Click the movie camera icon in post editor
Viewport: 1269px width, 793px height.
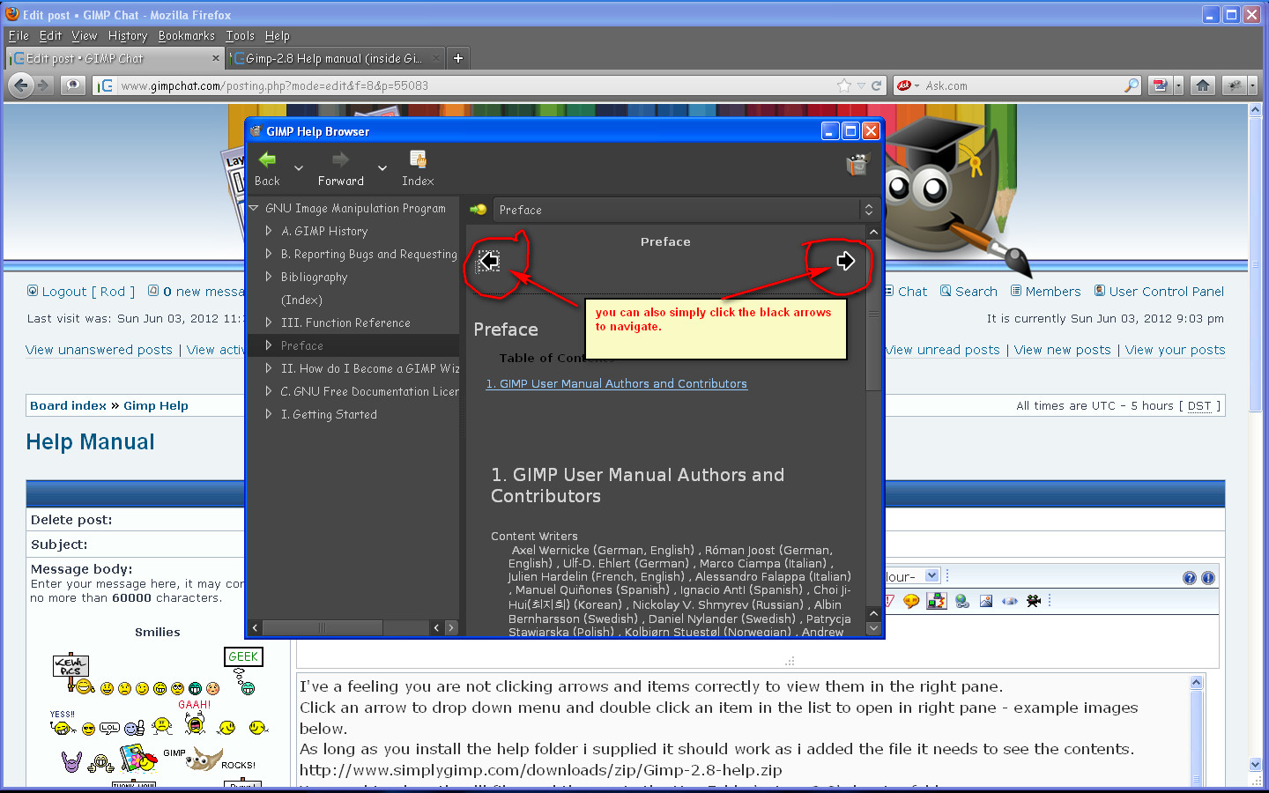[1034, 601]
